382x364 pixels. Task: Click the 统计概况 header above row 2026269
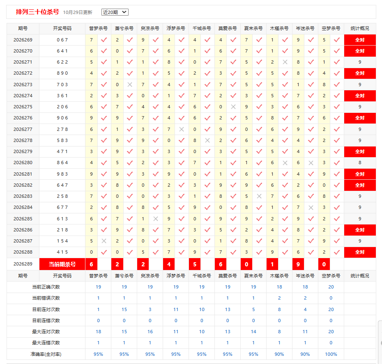click(x=360, y=28)
